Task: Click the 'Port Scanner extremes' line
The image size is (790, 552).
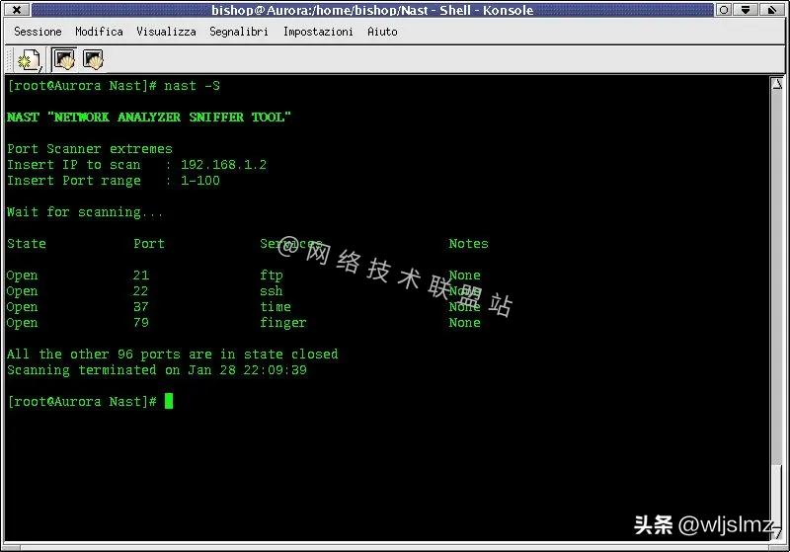Action: tap(90, 149)
